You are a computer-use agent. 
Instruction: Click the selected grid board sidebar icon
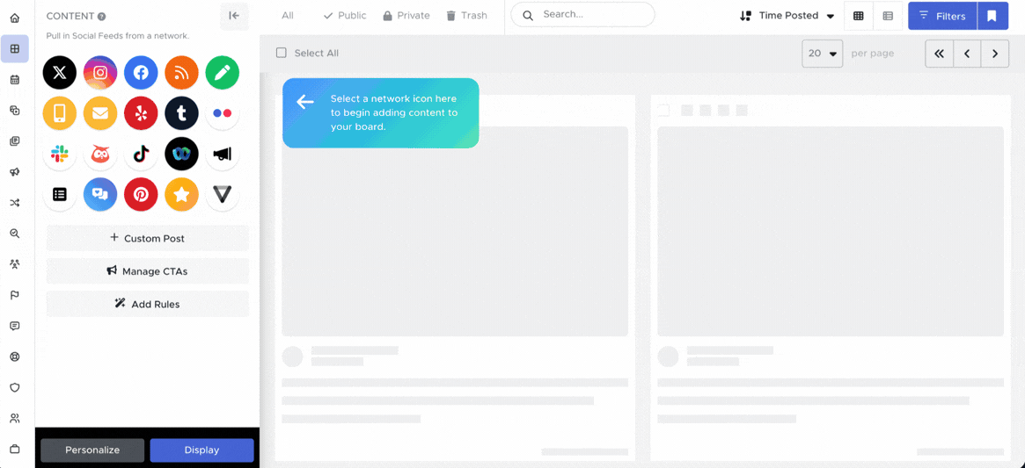pyautogui.click(x=14, y=49)
